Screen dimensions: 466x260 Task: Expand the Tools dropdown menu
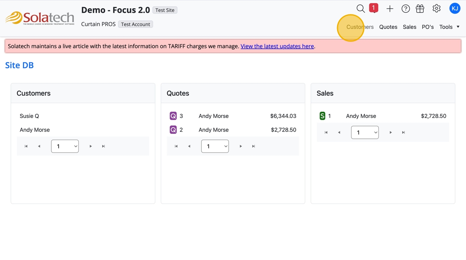click(449, 27)
